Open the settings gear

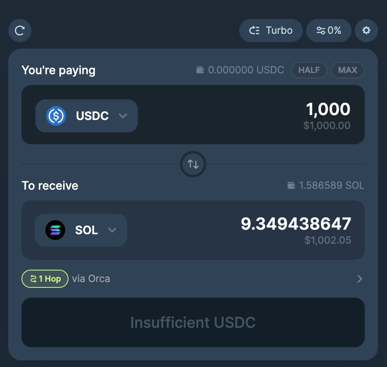[366, 30]
